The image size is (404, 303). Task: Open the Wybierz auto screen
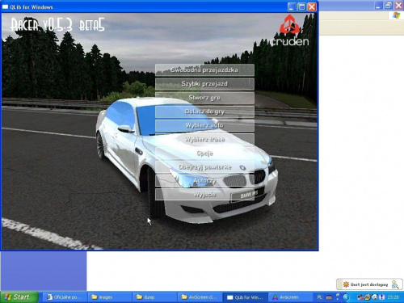point(204,125)
